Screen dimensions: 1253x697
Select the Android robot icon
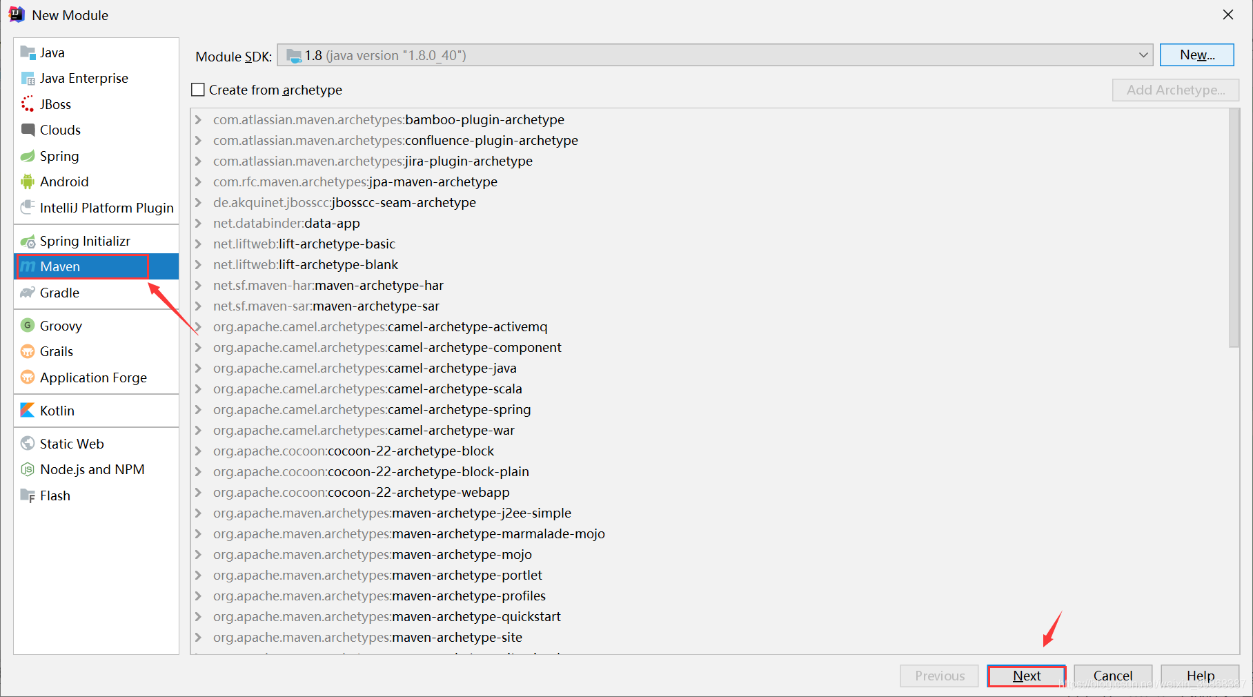pyautogui.click(x=28, y=181)
